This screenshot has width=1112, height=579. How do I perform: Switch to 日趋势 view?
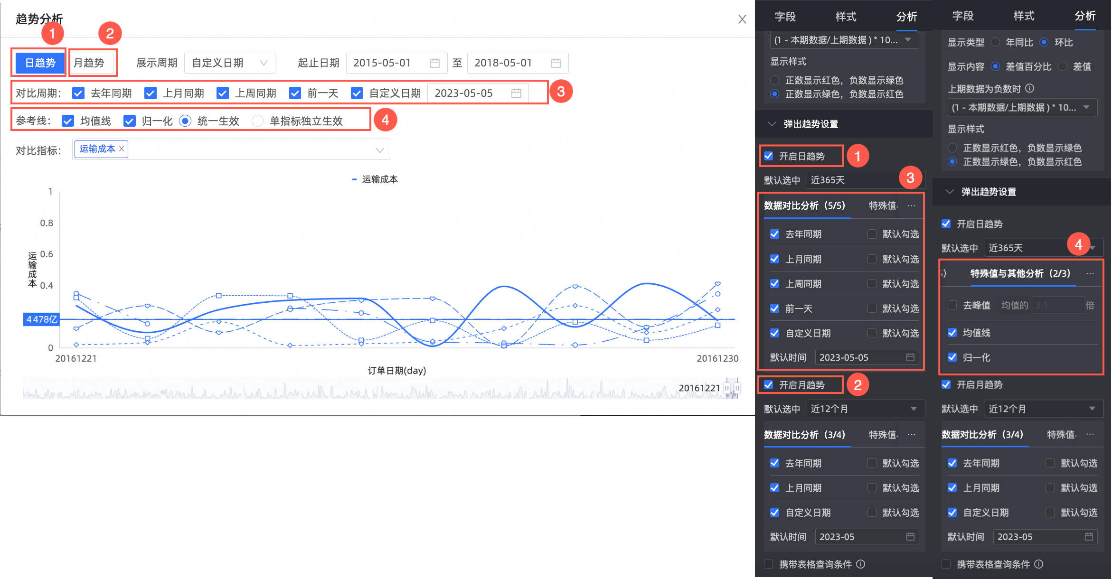click(x=40, y=63)
